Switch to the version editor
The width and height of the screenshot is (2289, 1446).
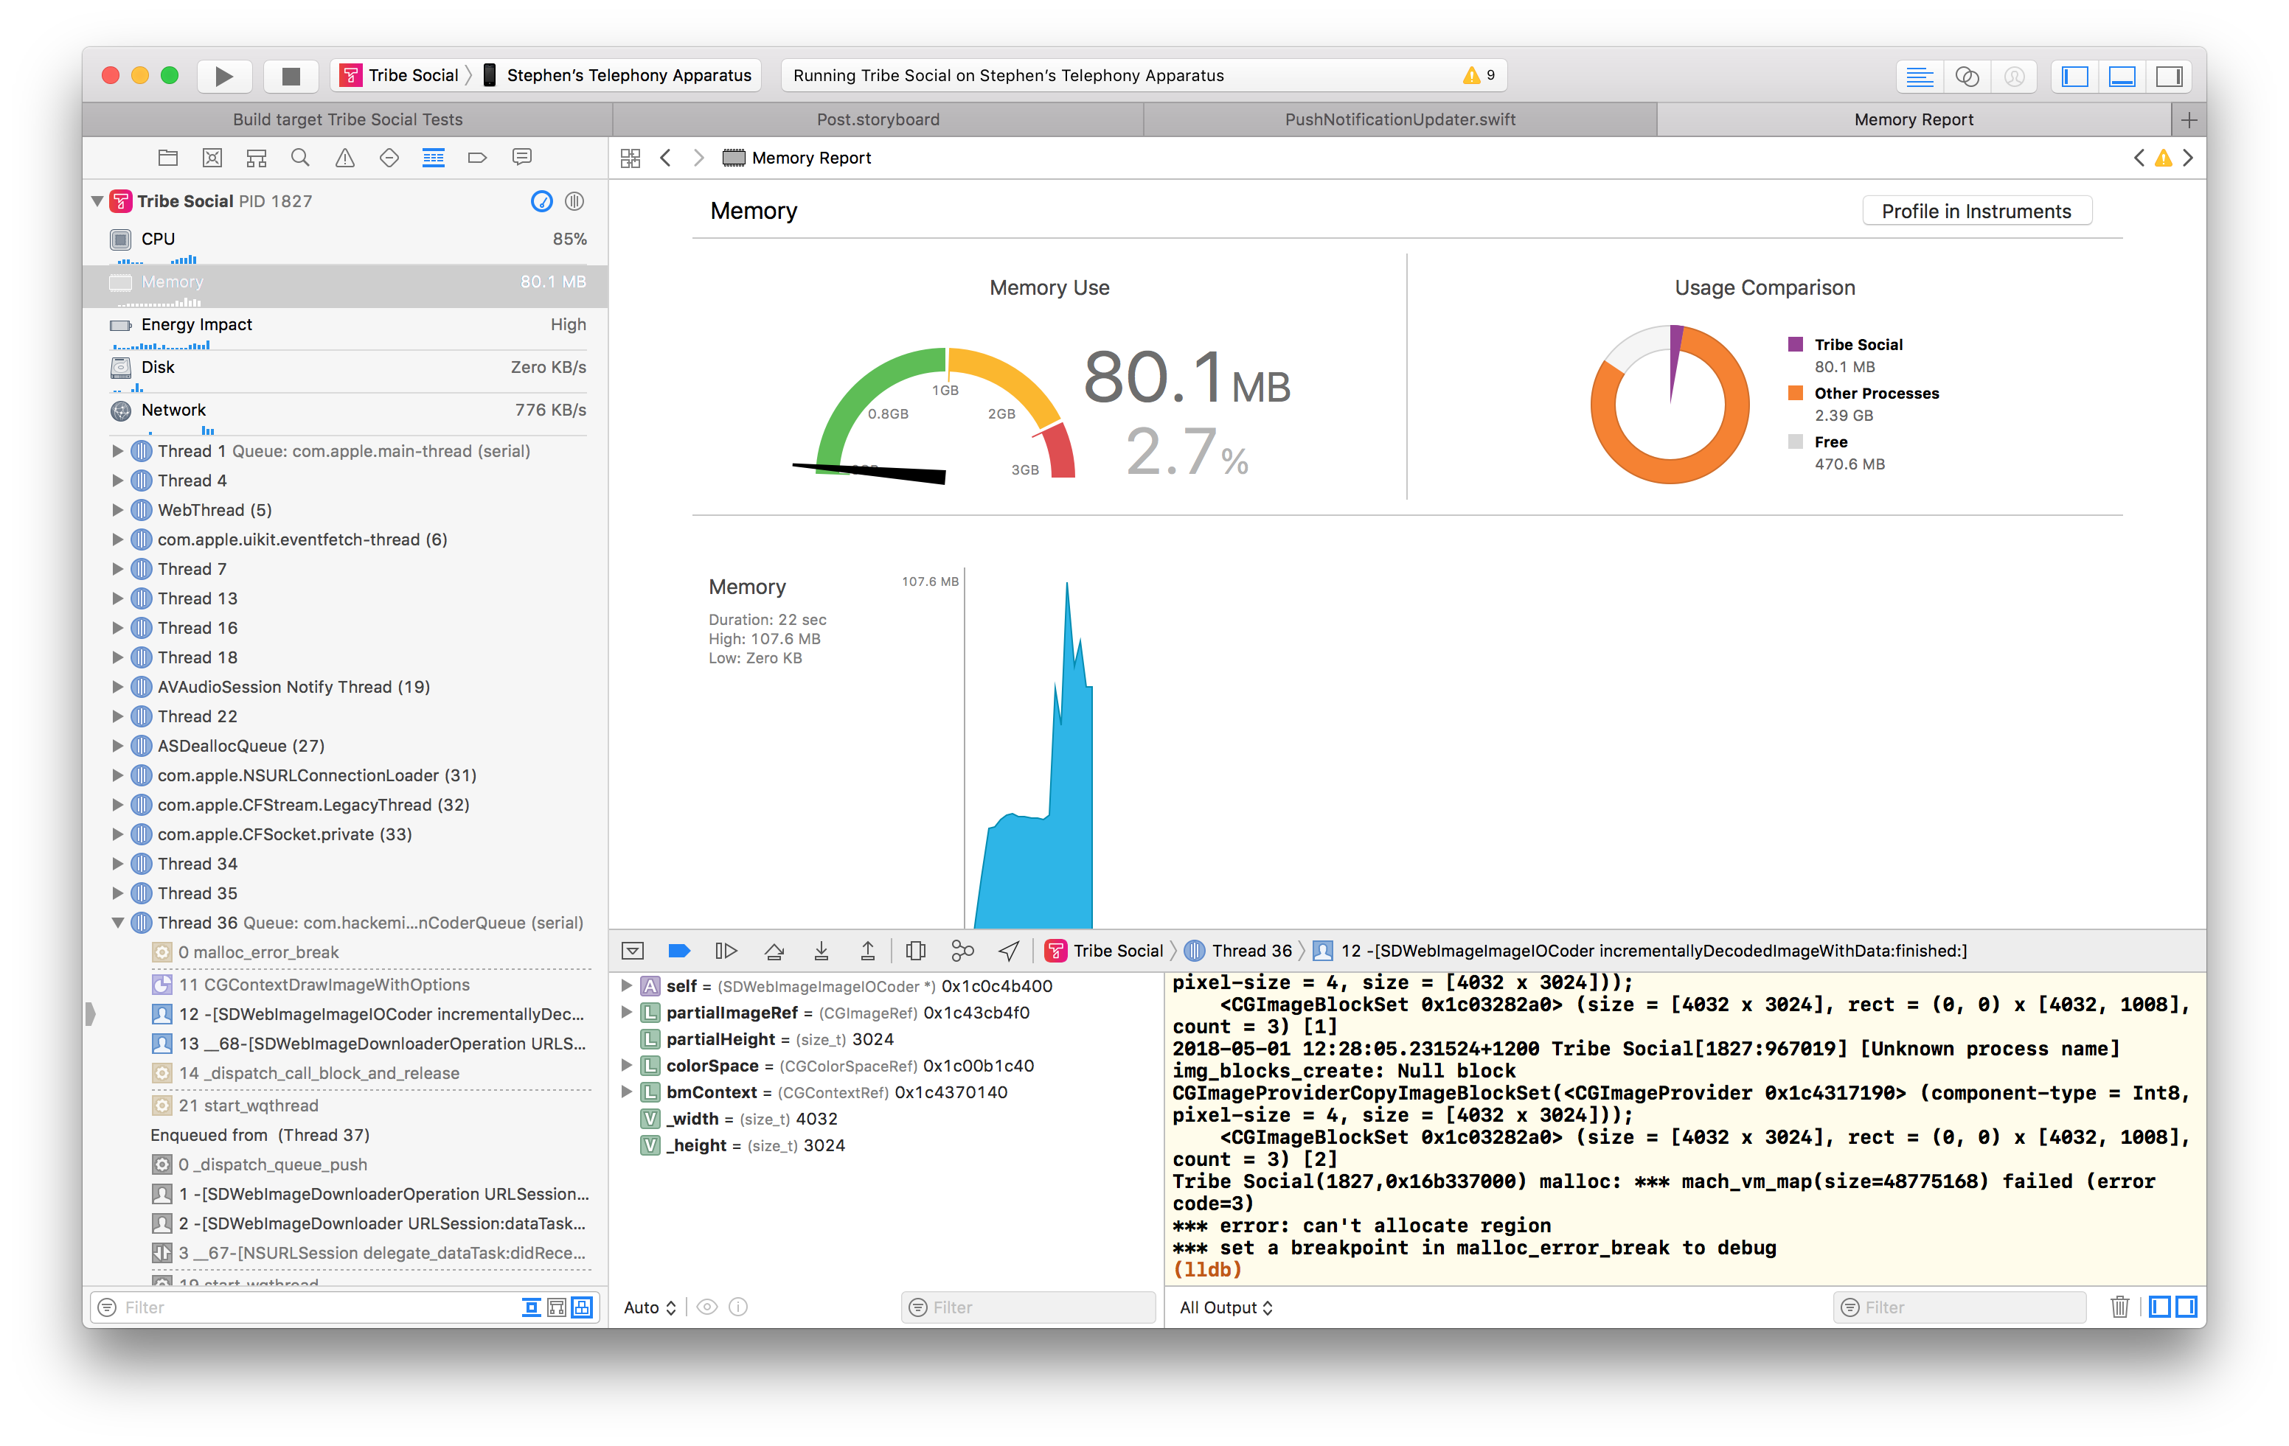click(x=2014, y=76)
